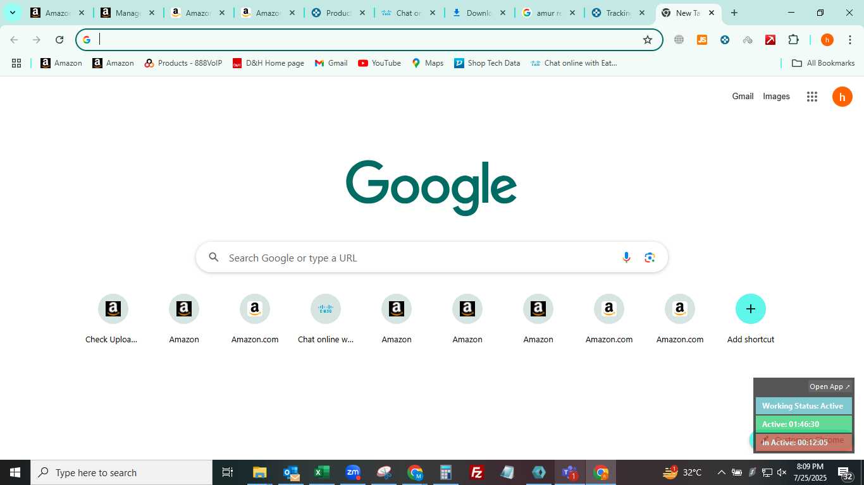Open the D&H Home page bookmark

click(x=268, y=63)
